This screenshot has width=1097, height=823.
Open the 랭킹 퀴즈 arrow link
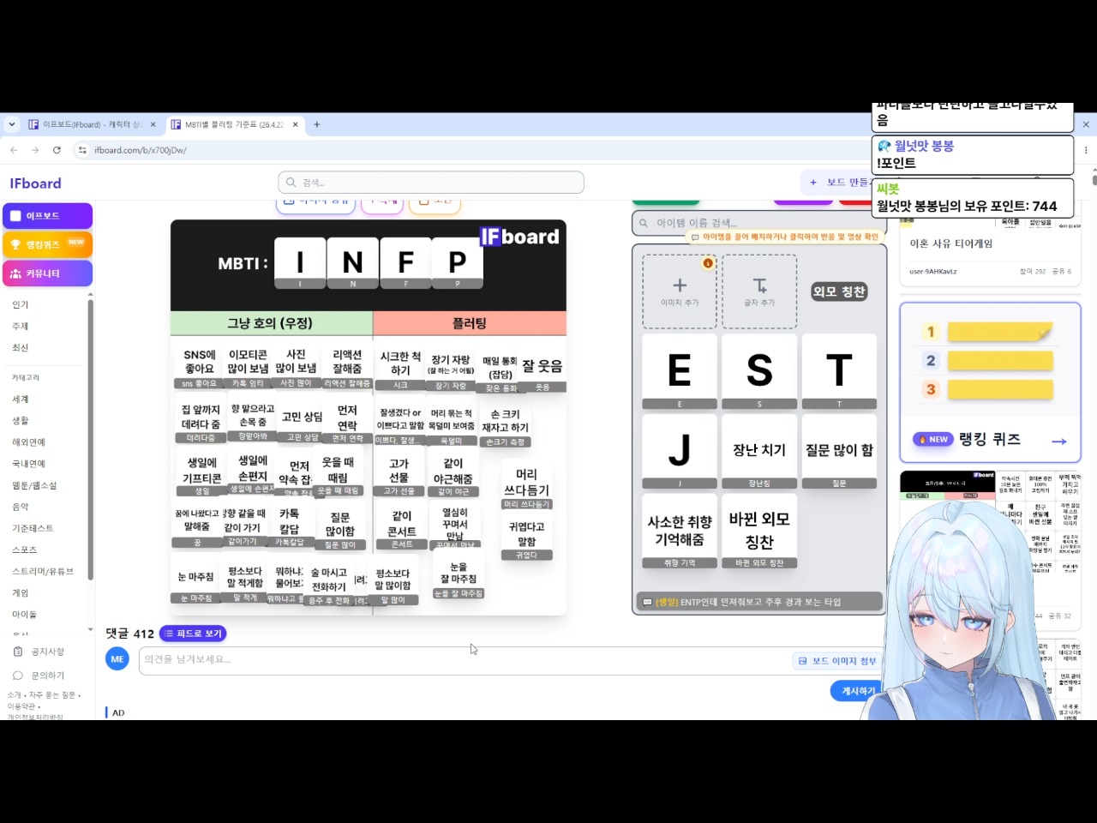[1059, 441]
